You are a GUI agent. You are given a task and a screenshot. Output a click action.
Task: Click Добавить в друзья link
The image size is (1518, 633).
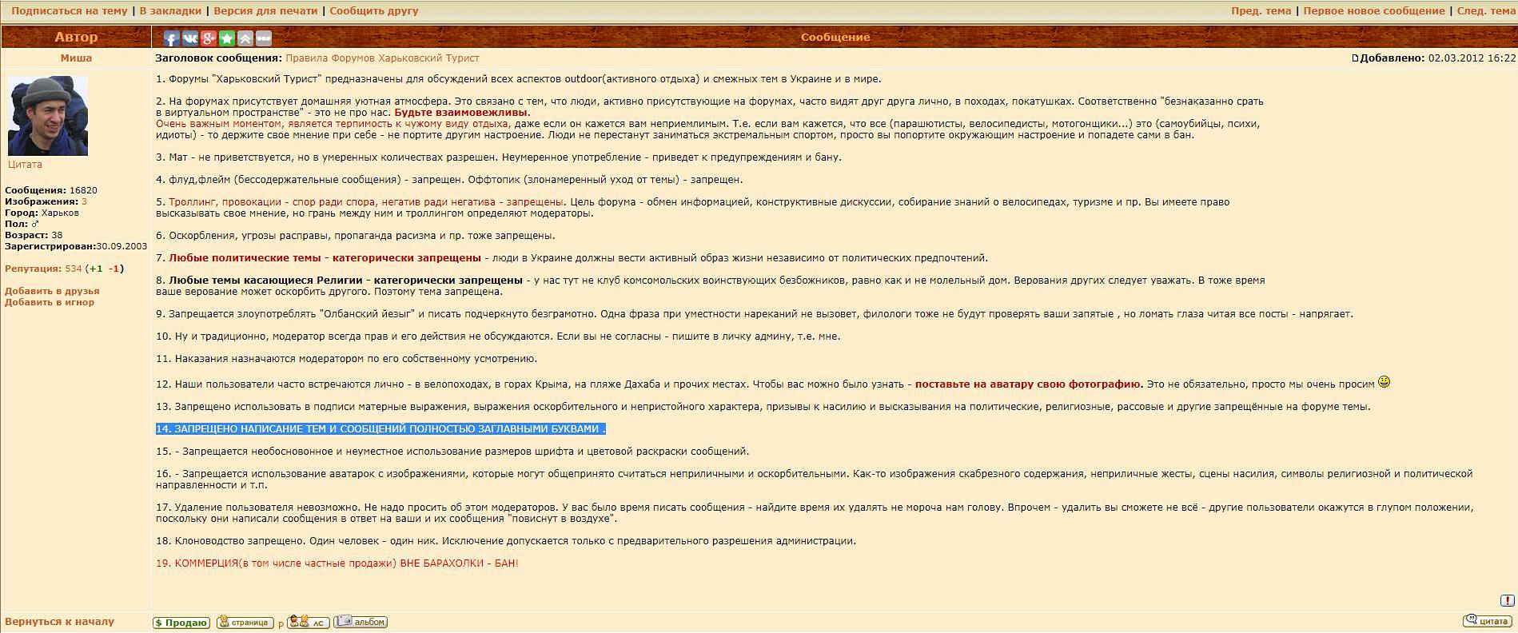tap(52, 291)
